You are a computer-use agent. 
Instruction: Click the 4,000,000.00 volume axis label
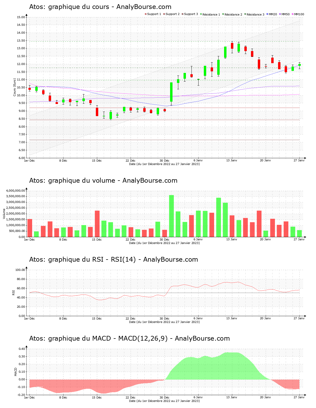coord(15,190)
